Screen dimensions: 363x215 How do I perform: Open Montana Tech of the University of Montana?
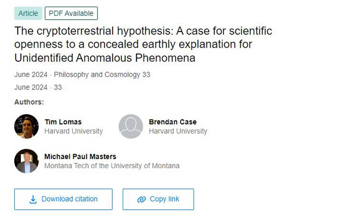click(112, 166)
